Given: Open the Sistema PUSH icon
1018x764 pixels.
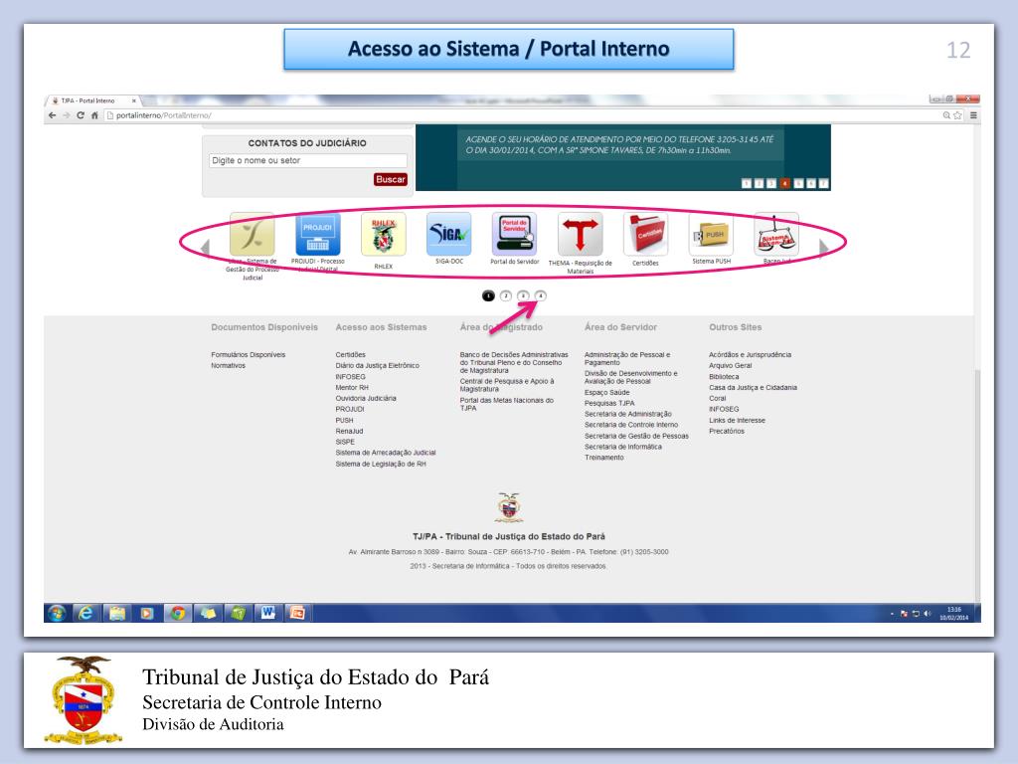Looking at the screenshot, I should coord(711,234).
